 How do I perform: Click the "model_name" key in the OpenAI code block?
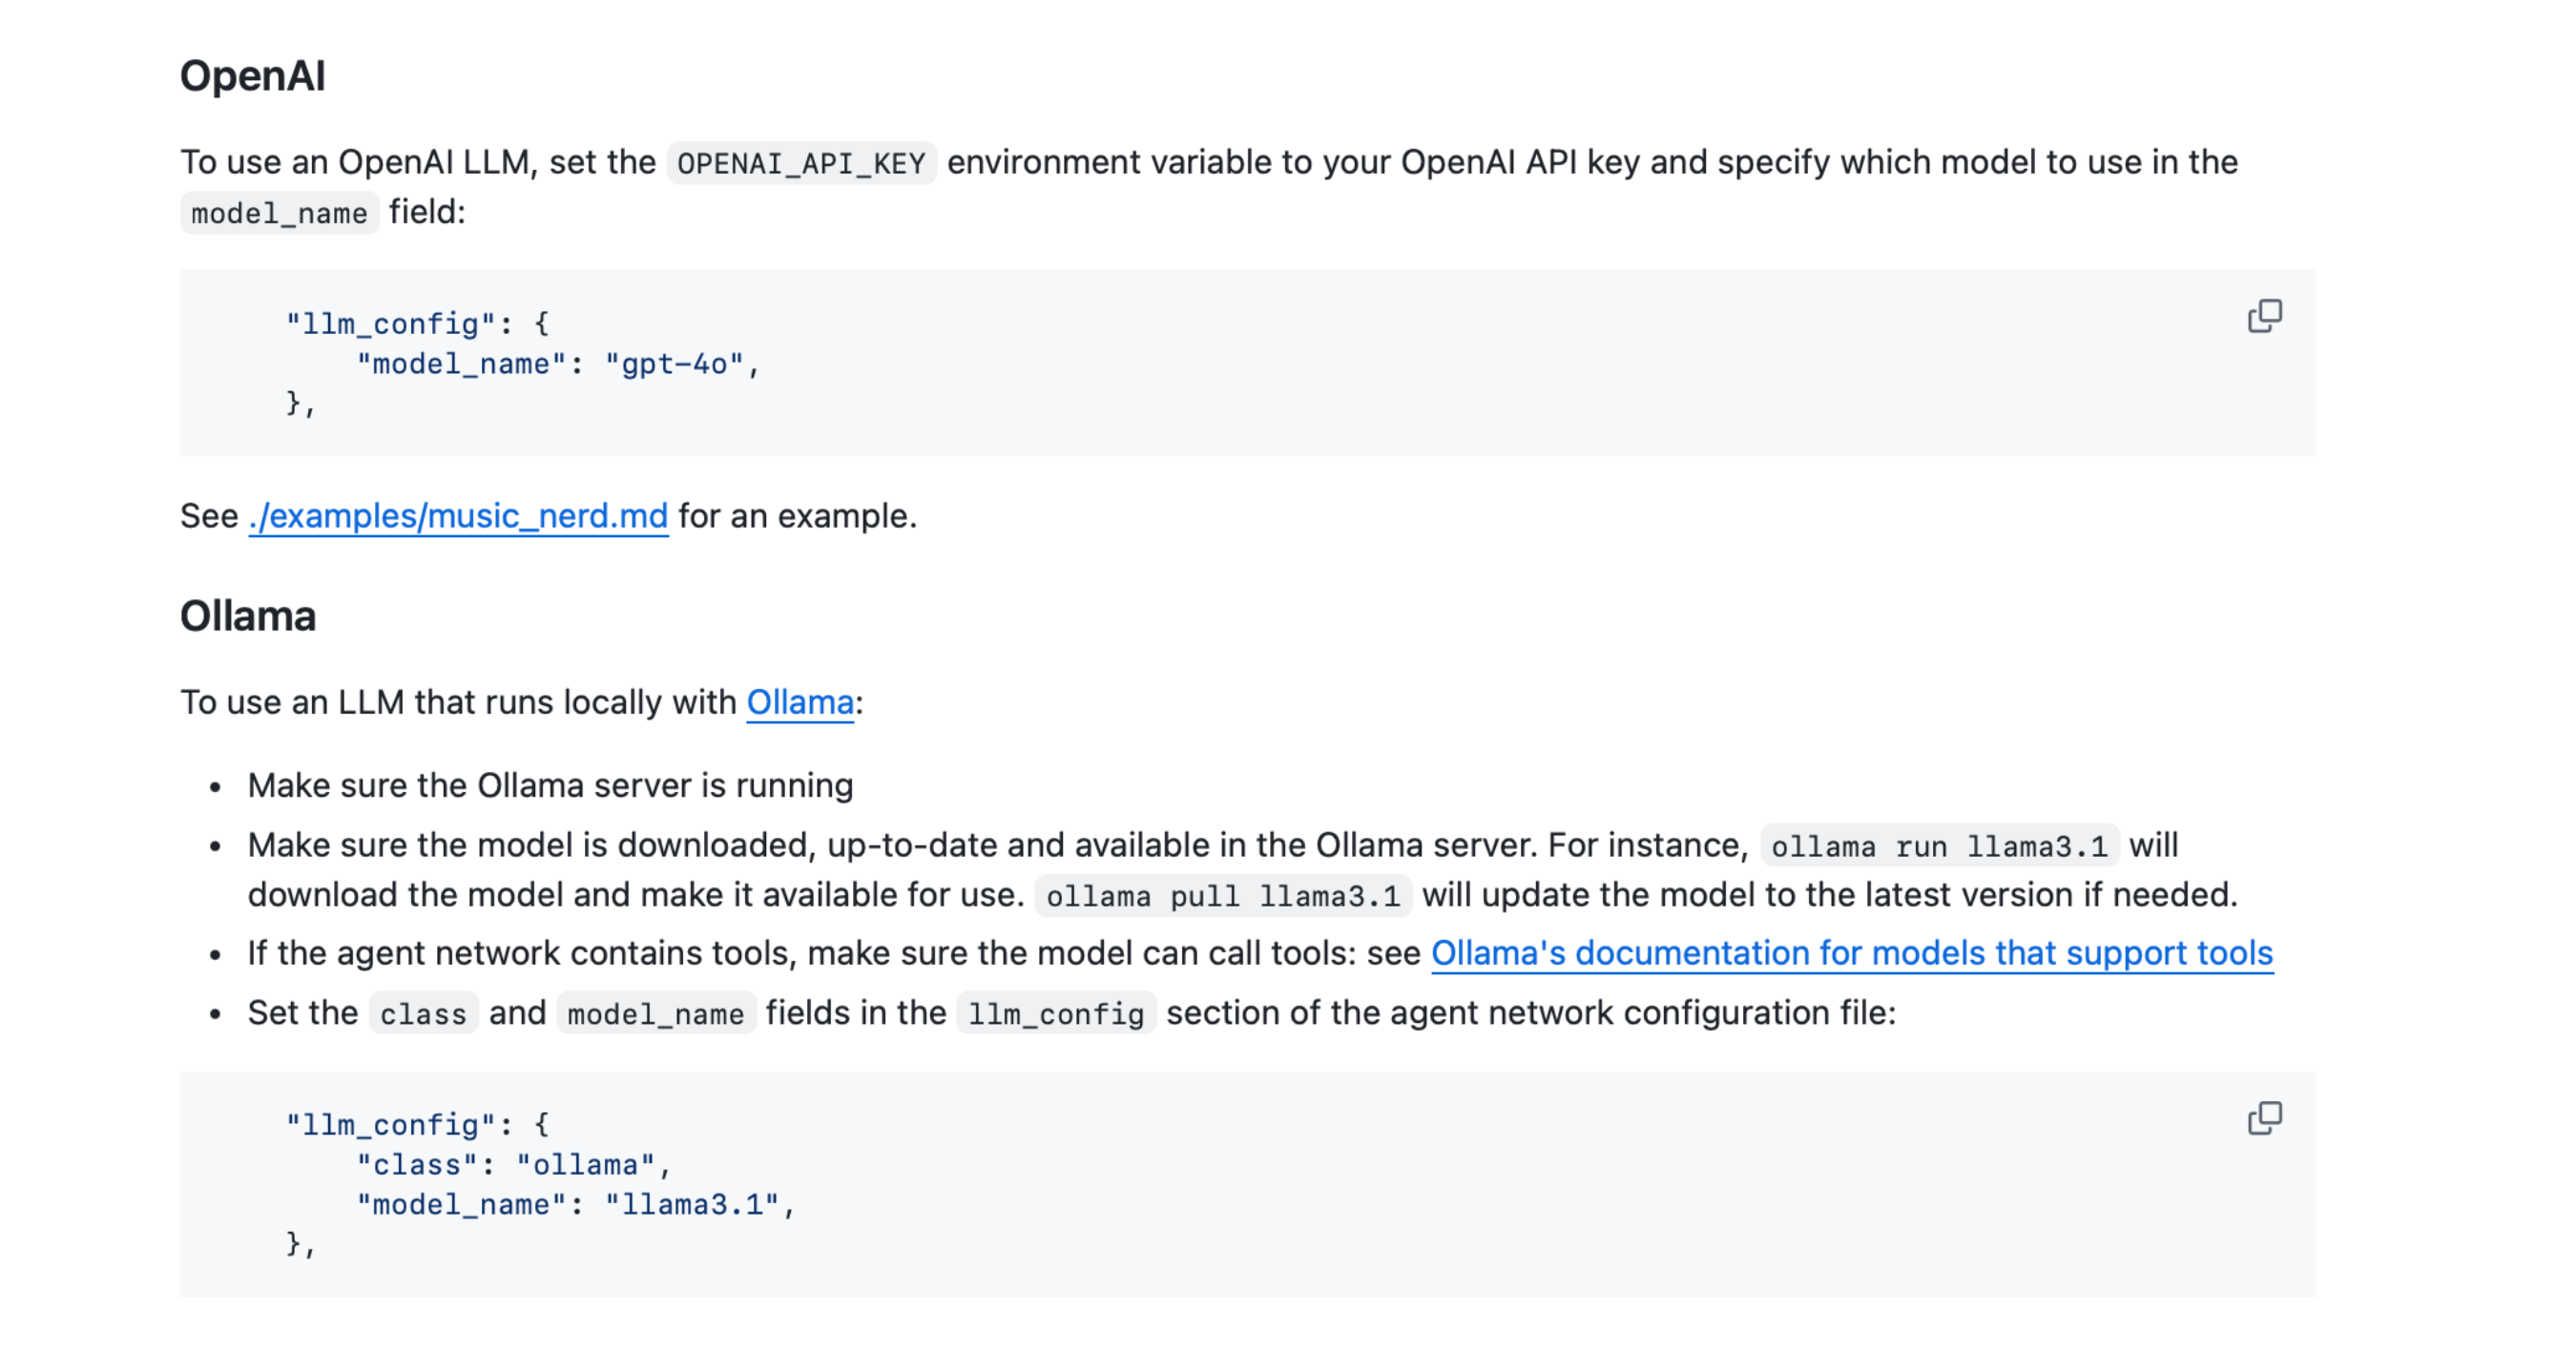pos(461,364)
